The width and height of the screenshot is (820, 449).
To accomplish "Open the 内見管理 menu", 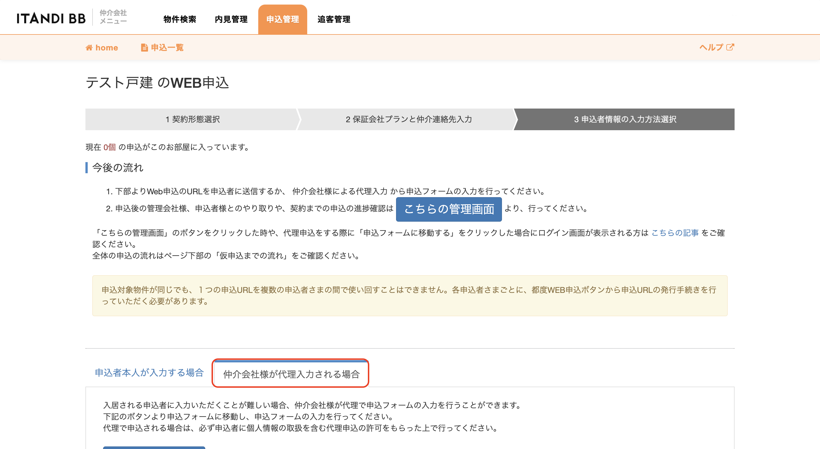I will [231, 19].
